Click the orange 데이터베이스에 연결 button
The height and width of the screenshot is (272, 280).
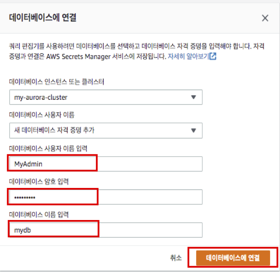coord(233,258)
